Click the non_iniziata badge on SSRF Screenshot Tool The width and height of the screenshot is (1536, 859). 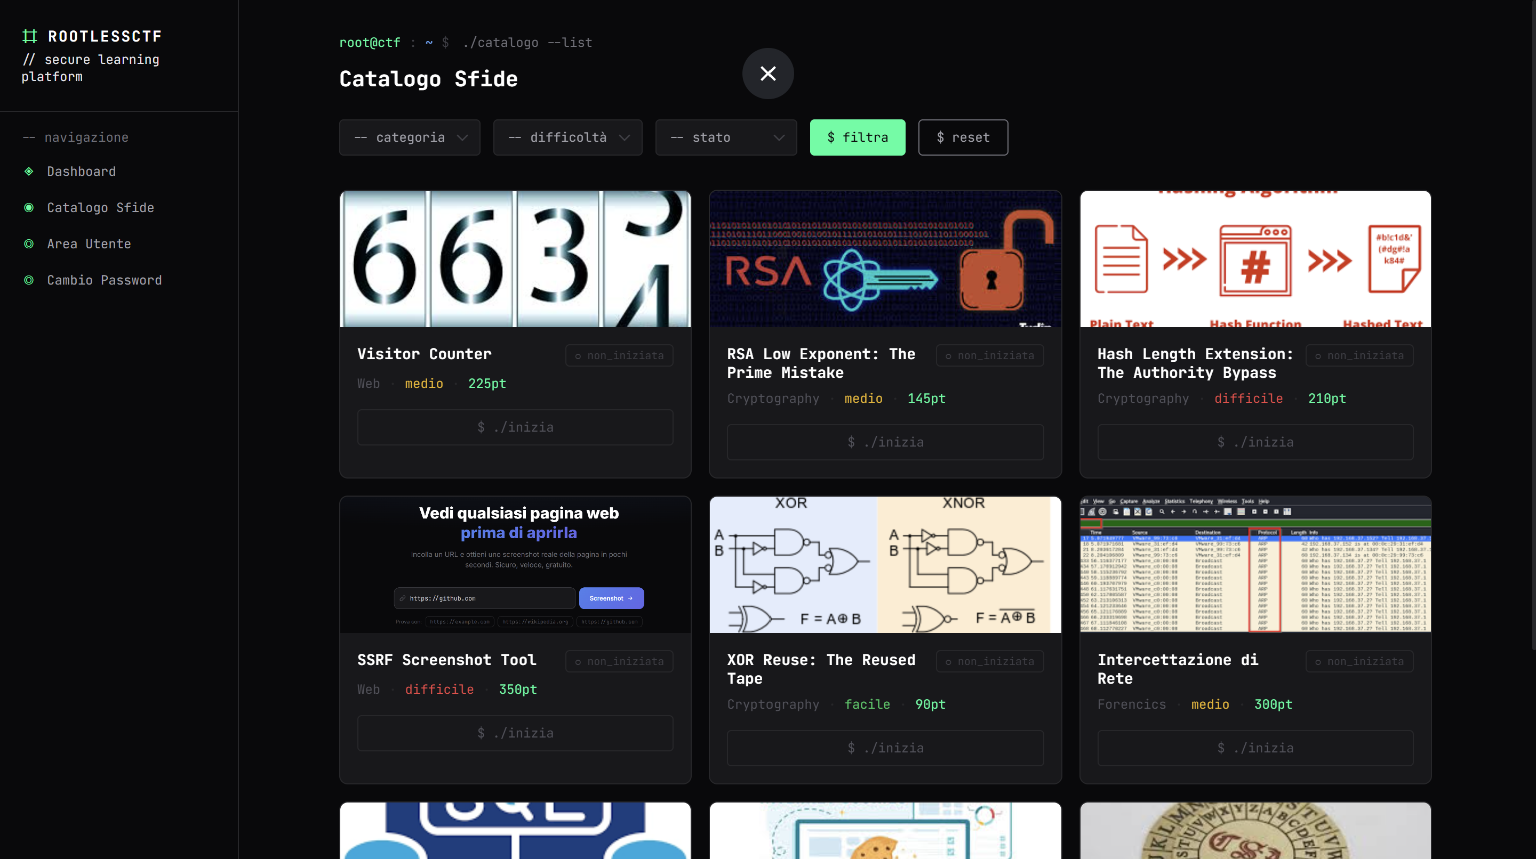(619, 661)
